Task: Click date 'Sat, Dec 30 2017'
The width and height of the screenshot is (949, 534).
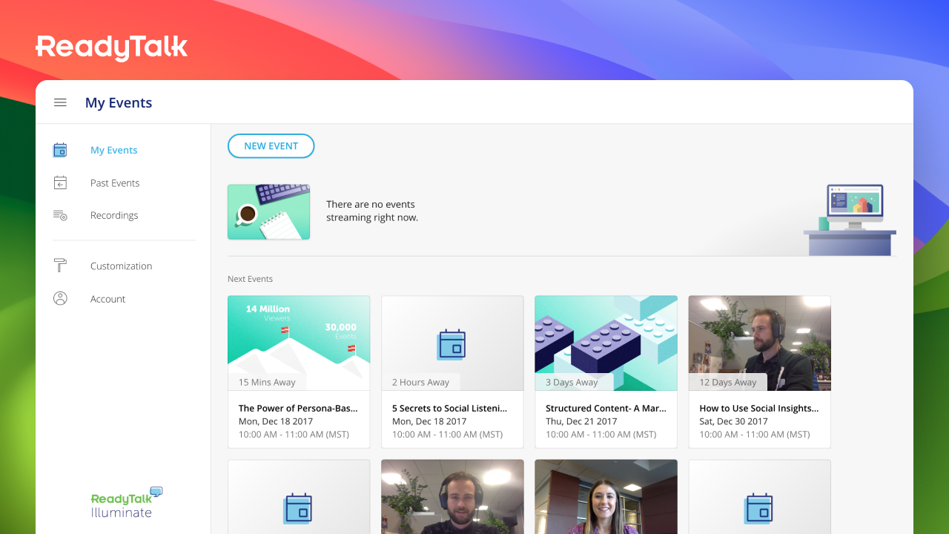Action: coord(733,421)
